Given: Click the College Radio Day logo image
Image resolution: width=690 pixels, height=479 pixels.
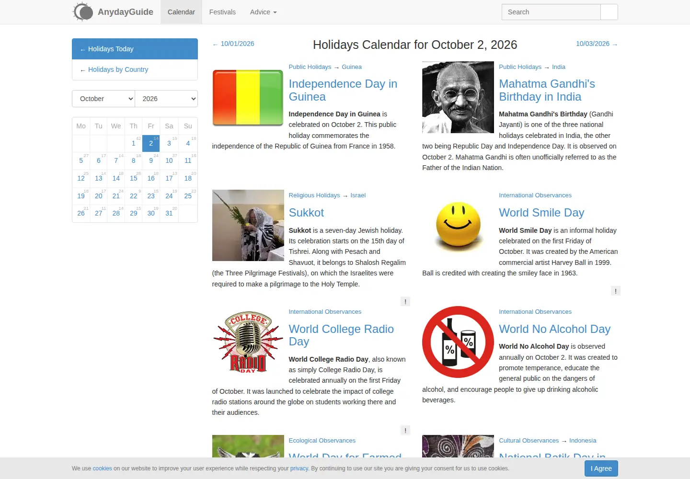Looking at the screenshot, I should pyautogui.click(x=248, y=342).
